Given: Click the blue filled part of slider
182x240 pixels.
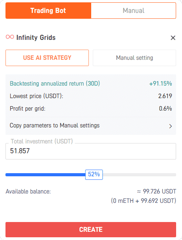Looking at the screenshot, I should (x=45, y=175).
